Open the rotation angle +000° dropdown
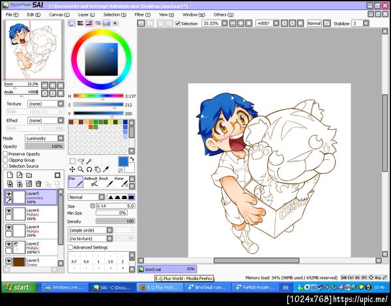This screenshot has height=306, width=391. click(276, 23)
